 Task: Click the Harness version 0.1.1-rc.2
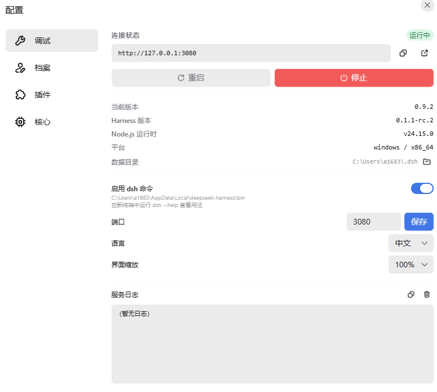point(414,120)
